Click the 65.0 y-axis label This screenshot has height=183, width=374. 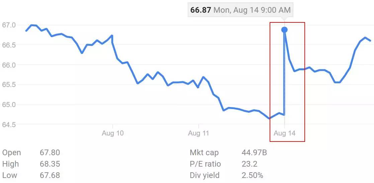[9, 104]
